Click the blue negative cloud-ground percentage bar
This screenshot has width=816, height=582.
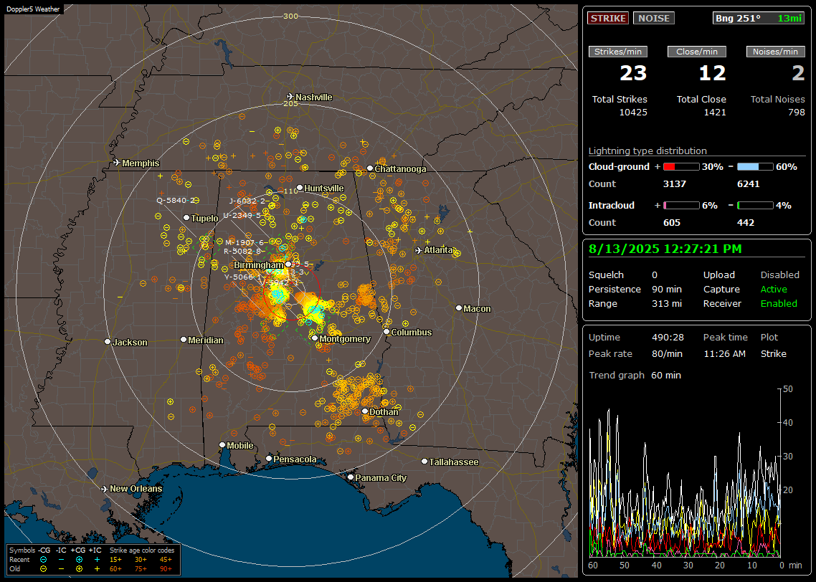755,167
